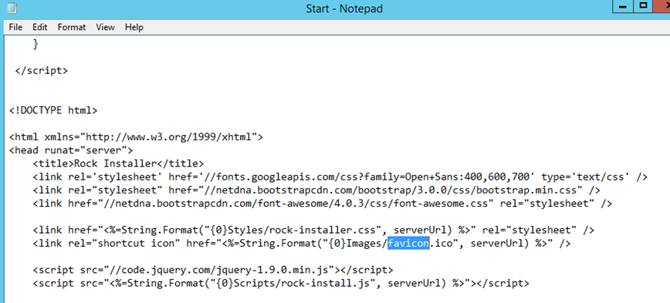The image size is (670, 303).
Task: Click the bootstrap.min.css link line
Action: pyautogui.click(x=316, y=190)
